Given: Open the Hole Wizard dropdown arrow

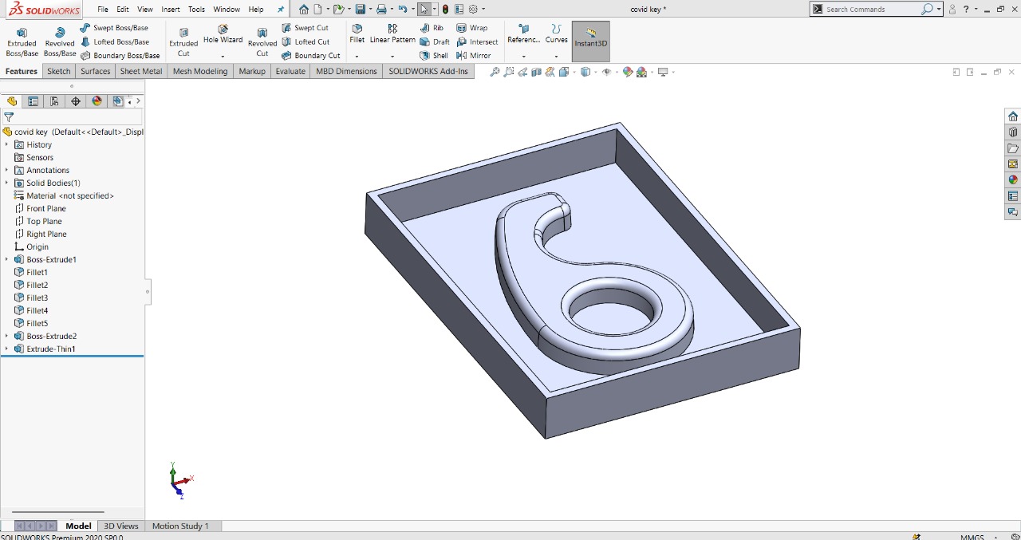Looking at the screenshot, I should [223, 57].
